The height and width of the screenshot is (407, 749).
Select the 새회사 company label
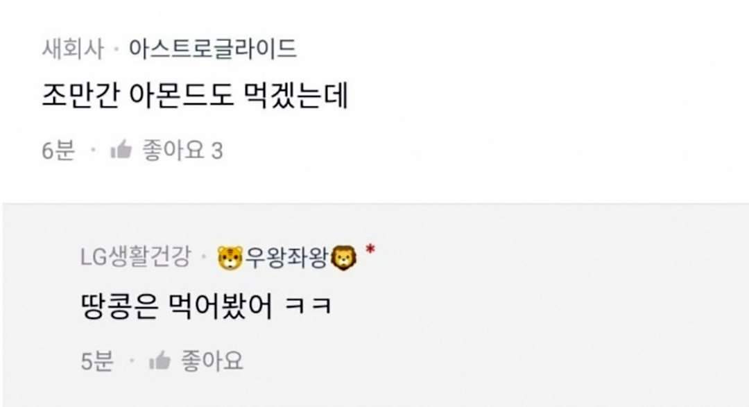73,49
